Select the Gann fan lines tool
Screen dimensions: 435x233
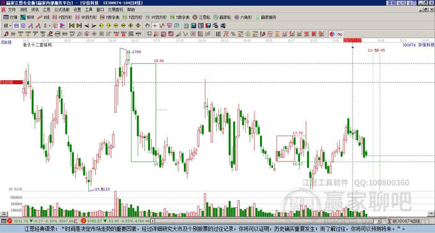tap(156, 34)
